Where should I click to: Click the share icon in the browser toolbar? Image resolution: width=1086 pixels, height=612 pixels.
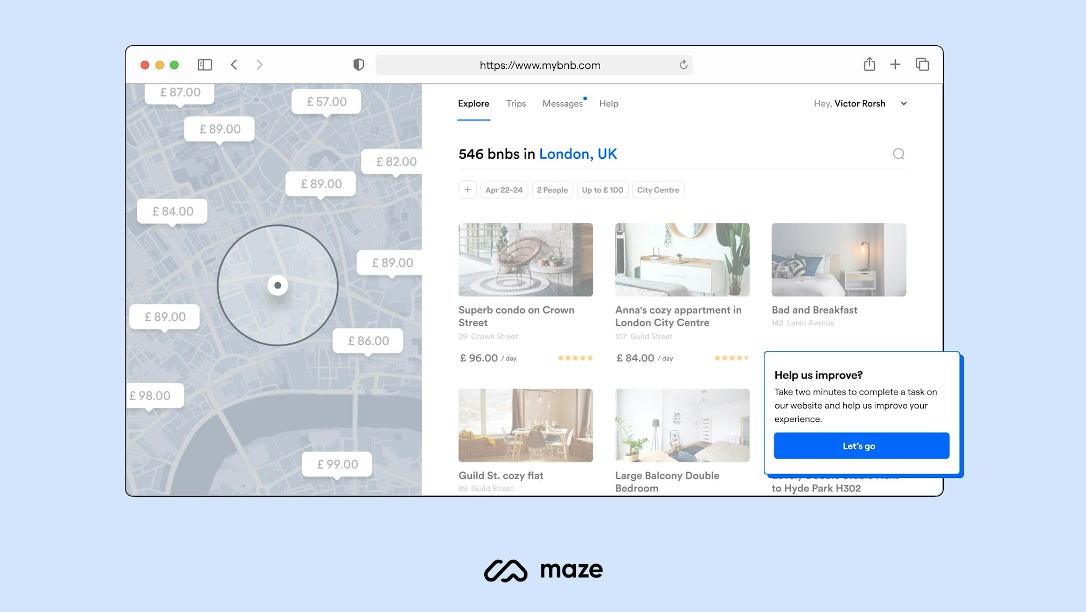tap(869, 64)
